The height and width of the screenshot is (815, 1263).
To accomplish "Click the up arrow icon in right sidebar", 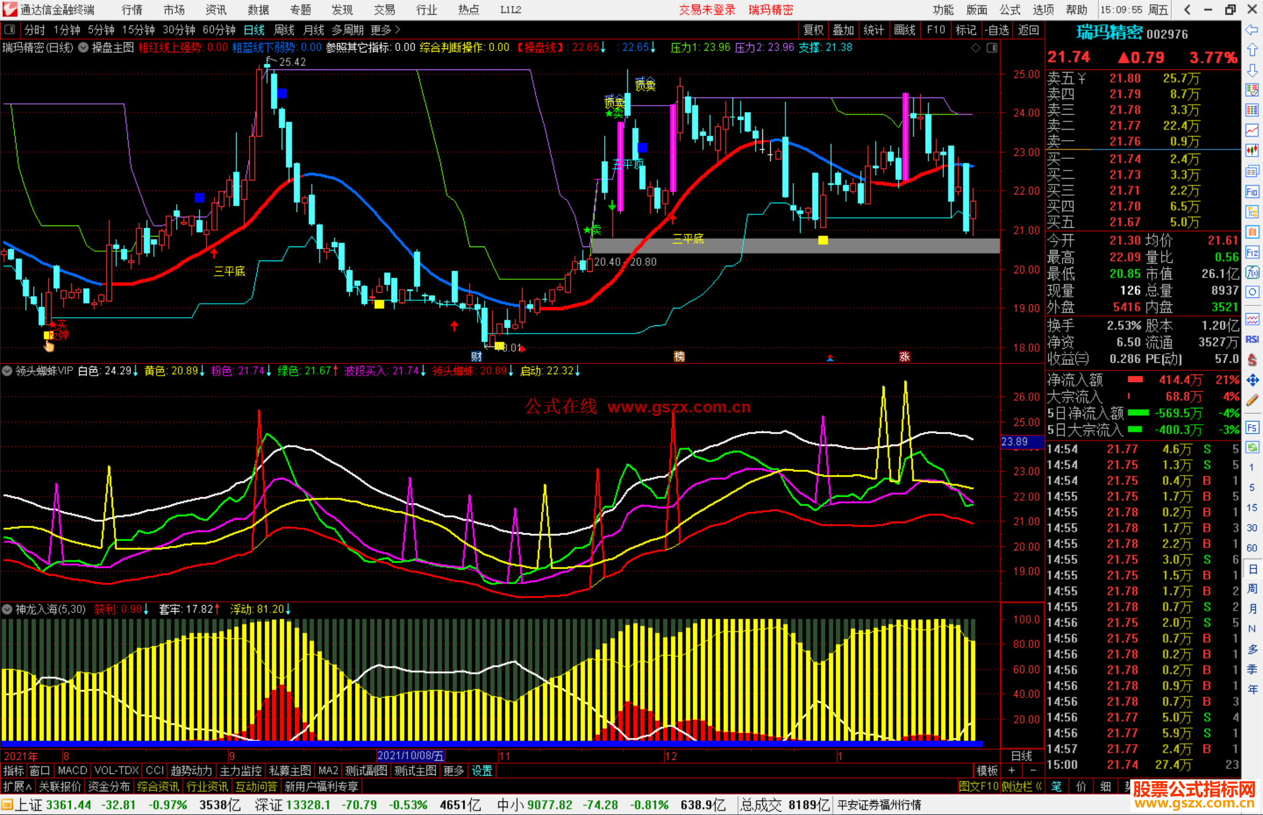I will pos(1252,50).
